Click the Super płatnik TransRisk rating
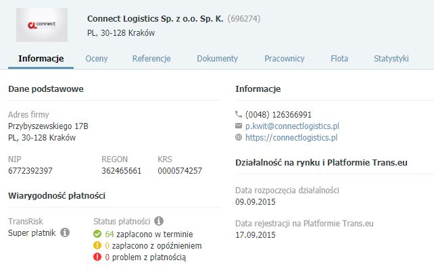The height and width of the screenshot is (273, 434). [32, 233]
